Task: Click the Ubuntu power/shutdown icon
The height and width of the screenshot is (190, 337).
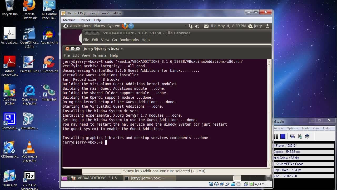Action: tap(267, 26)
